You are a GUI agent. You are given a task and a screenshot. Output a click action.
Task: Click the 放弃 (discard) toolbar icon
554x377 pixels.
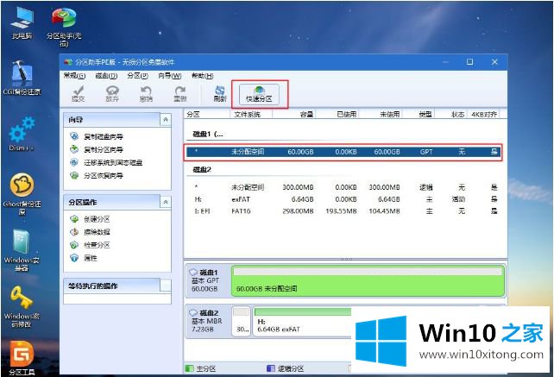point(111,92)
